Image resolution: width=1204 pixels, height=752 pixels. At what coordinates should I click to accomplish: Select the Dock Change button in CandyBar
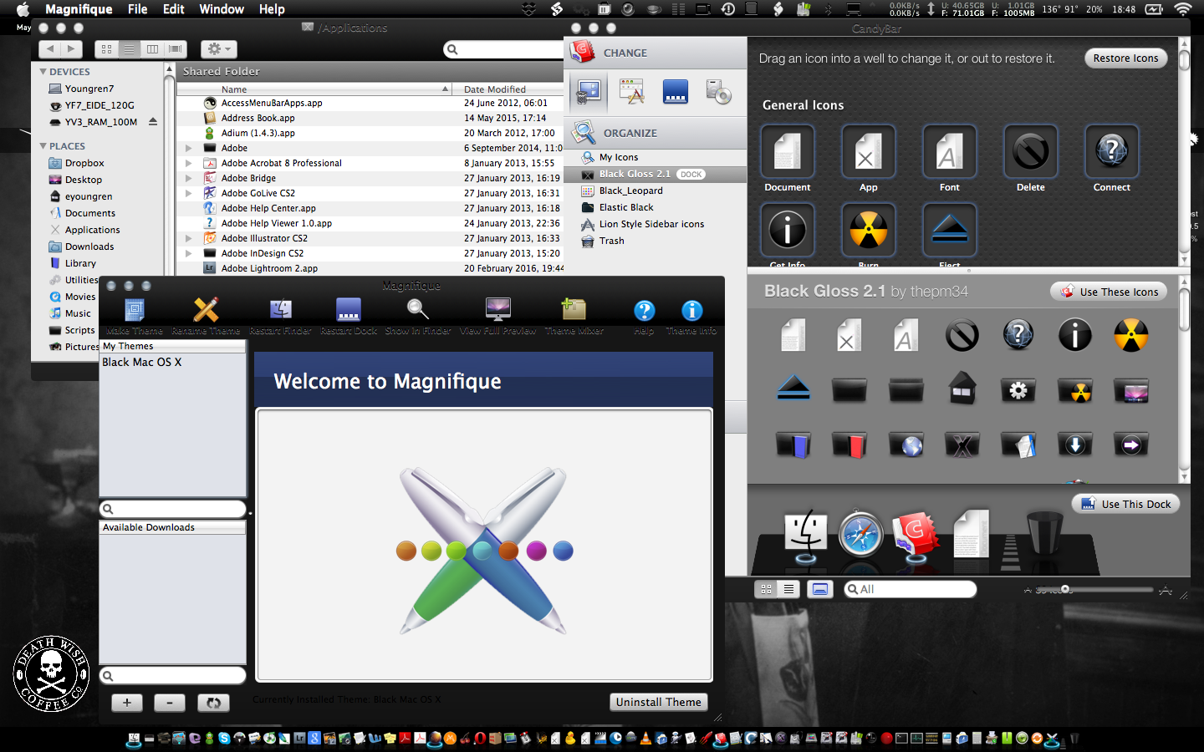(x=675, y=91)
